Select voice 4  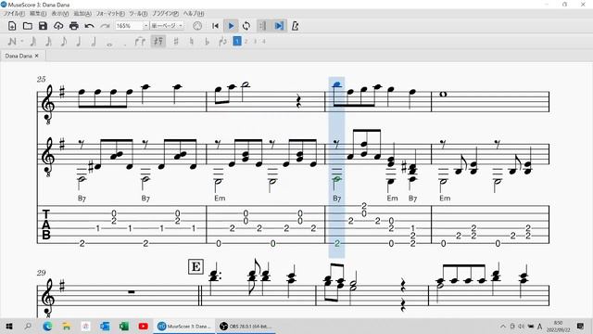pos(264,41)
